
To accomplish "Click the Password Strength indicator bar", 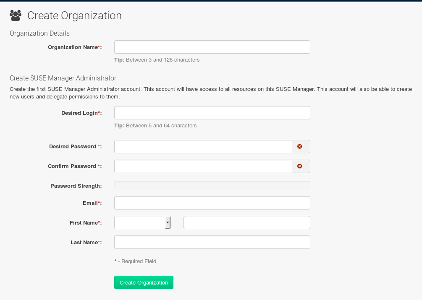I will click(212, 185).
